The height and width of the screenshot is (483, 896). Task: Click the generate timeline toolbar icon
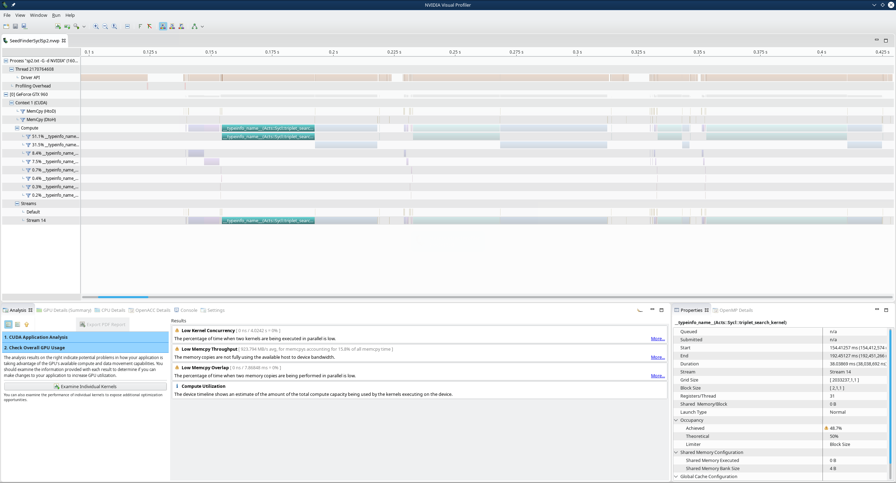pyautogui.click(x=67, y=26)
